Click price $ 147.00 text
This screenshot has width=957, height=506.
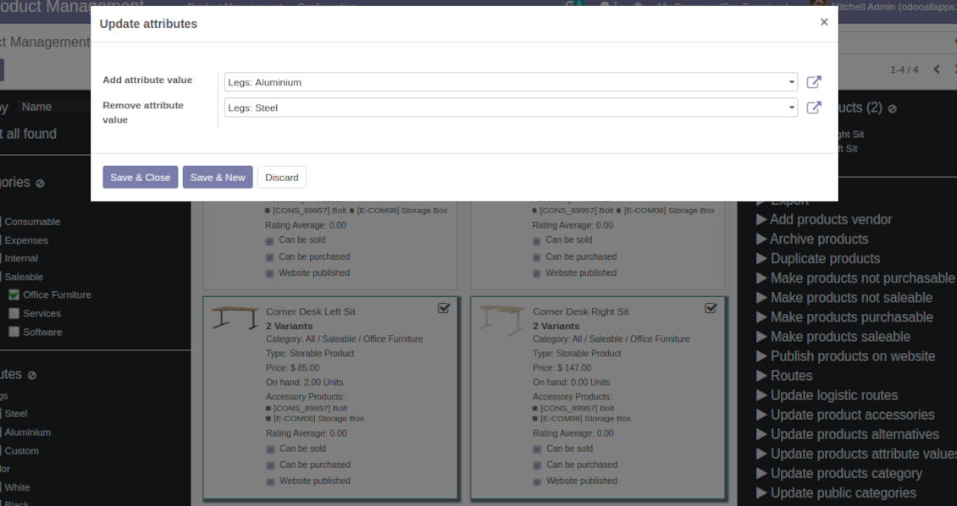pos(561,367)
